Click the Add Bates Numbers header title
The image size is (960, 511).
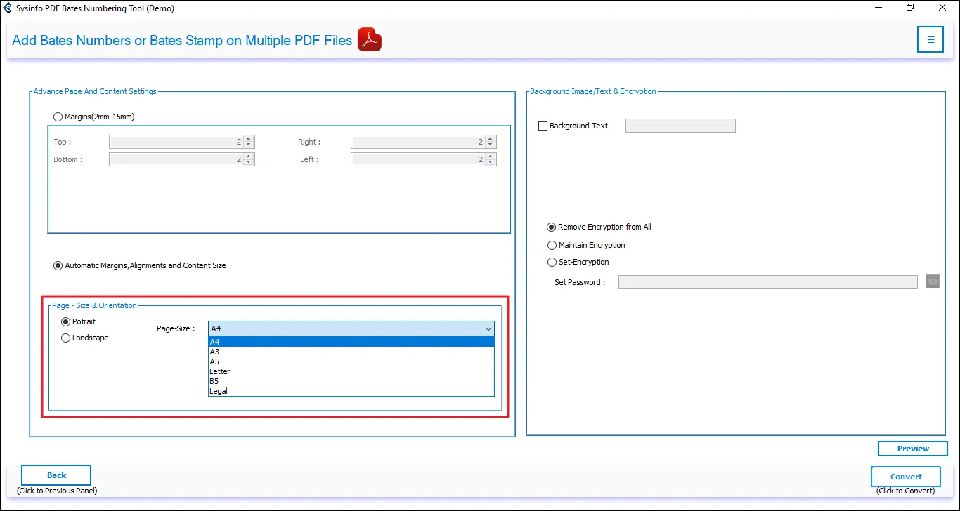pos(182,40)
